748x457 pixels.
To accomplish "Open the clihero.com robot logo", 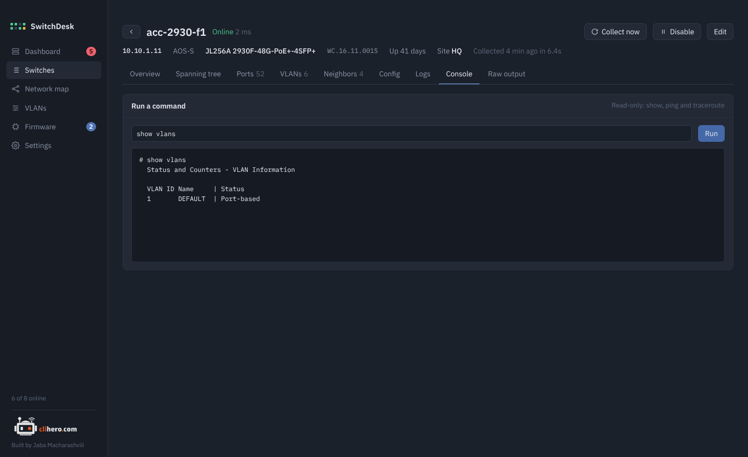I will coord(46,427).
